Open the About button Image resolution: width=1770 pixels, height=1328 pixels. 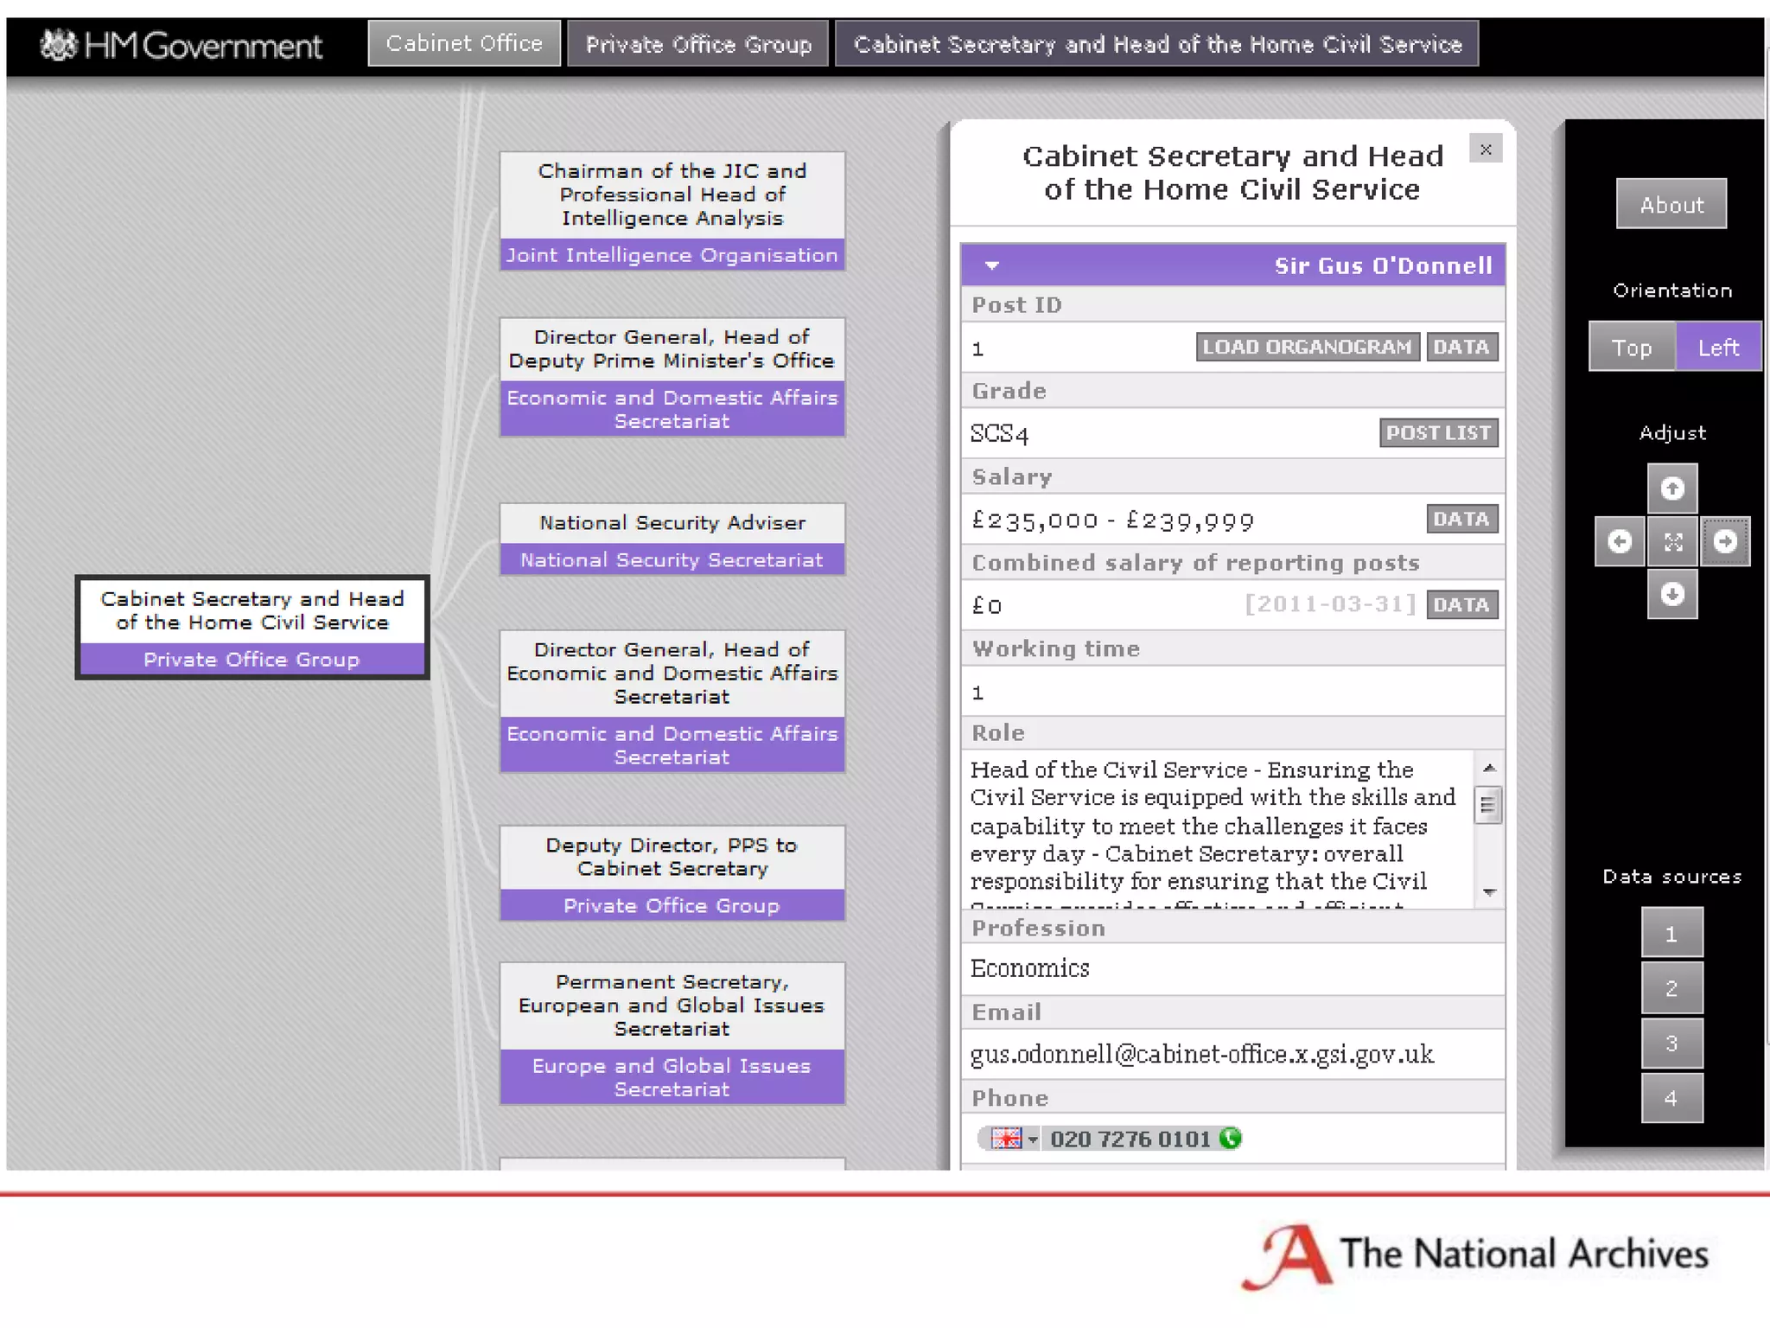pyautogui.click(x=1671, y=204)
